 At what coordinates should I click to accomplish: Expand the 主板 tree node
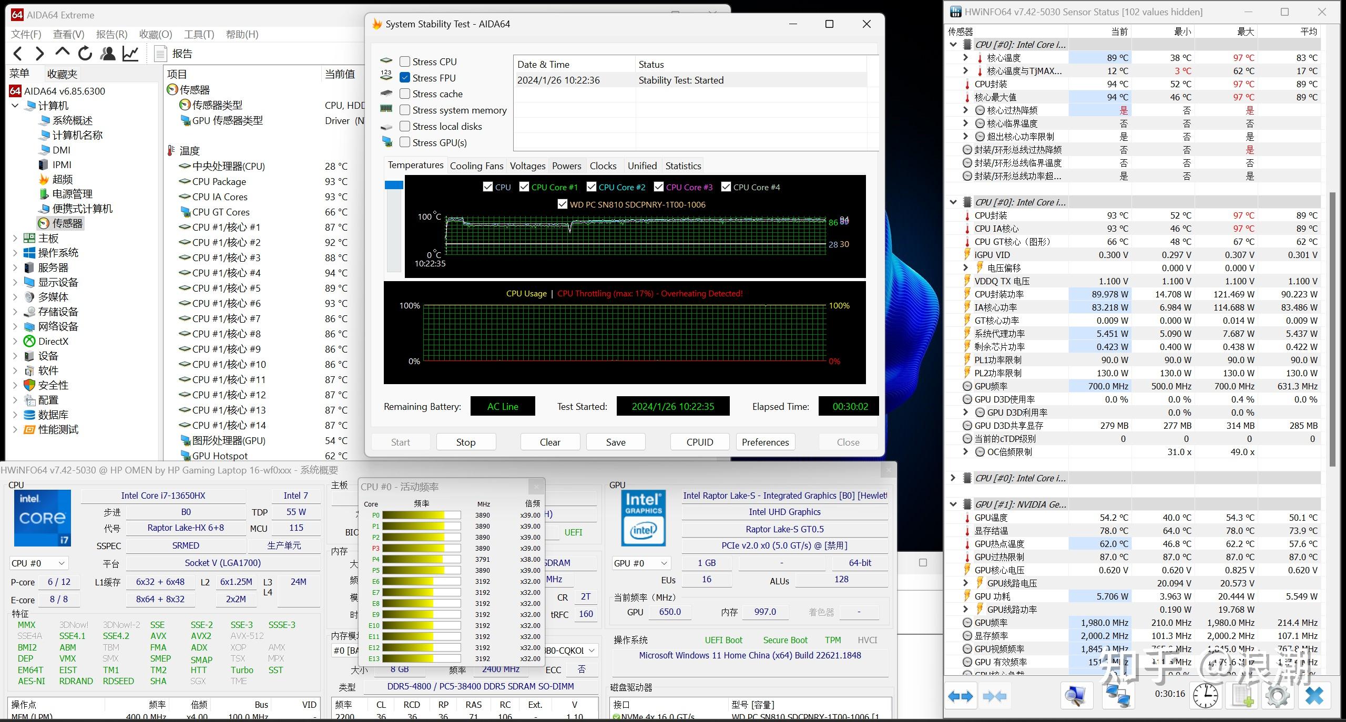pos(15,238)
